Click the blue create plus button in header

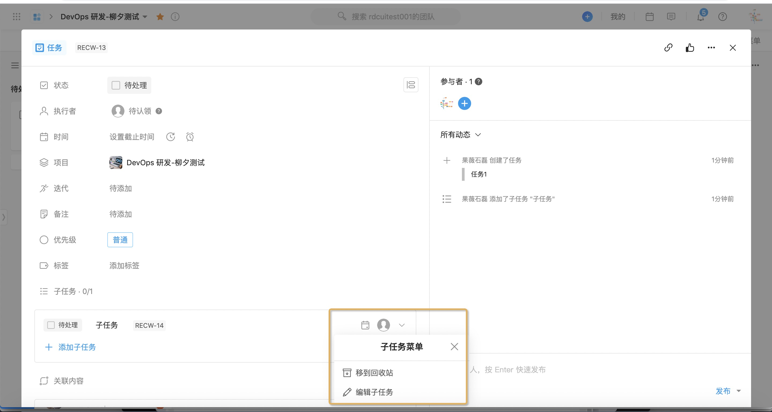pyautogui.click(x=587, y=17)
